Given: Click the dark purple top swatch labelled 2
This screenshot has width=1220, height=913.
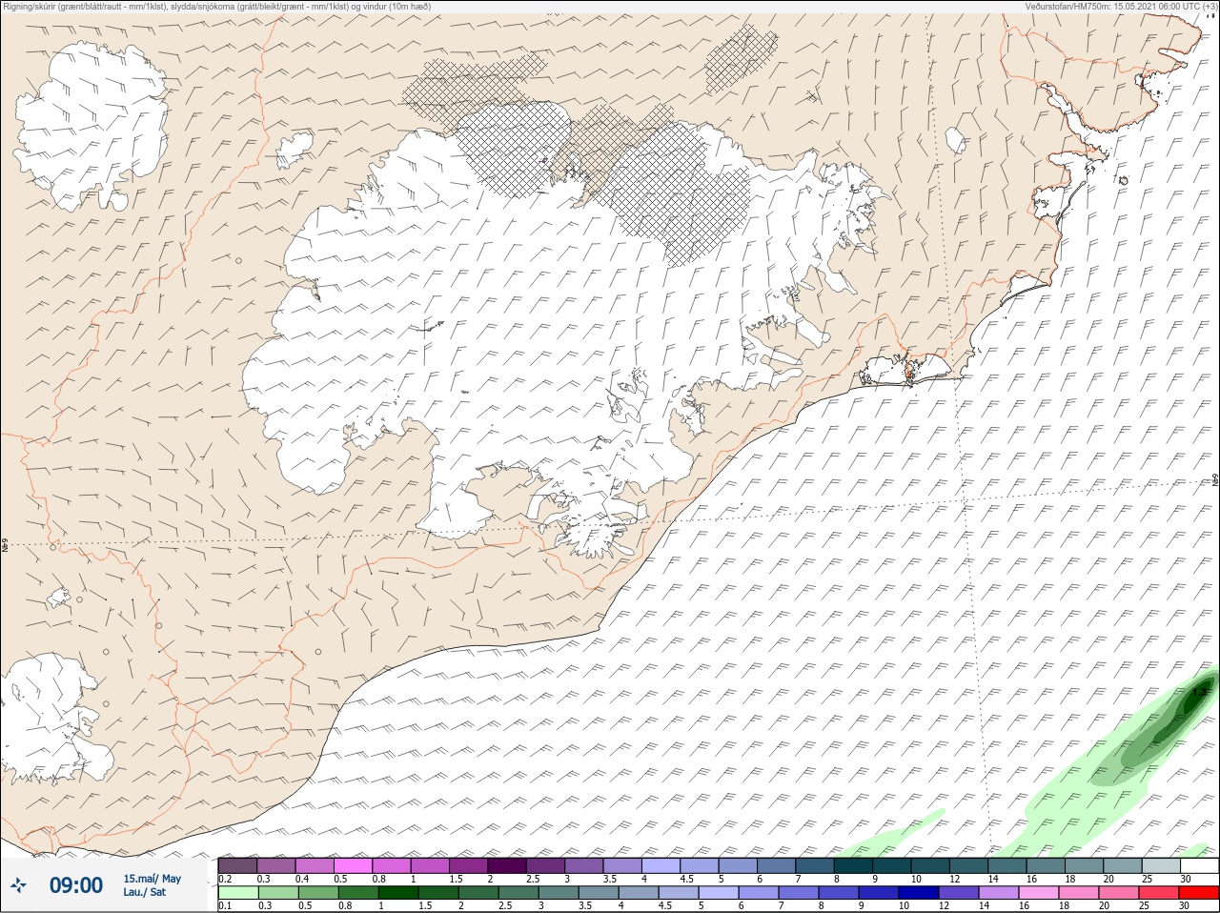Looking at the screenshot, I should [x=507, y=865].
